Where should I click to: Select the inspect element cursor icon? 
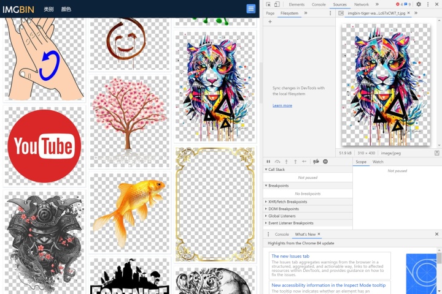coord(268,4)
